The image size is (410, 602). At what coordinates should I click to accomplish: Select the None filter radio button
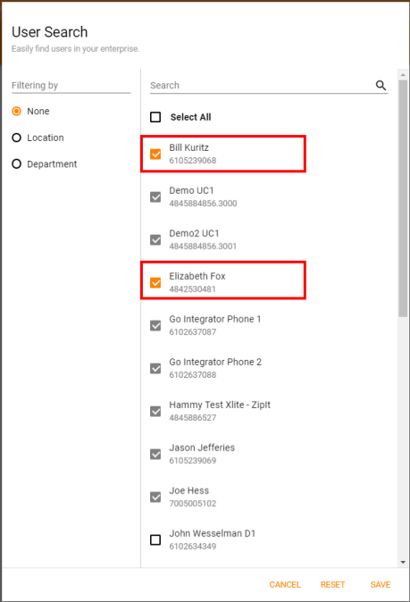[16, 112]
